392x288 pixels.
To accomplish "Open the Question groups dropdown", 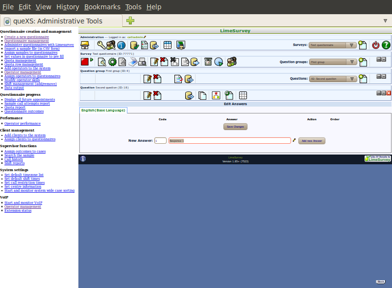I will click(x=333, y=62).
